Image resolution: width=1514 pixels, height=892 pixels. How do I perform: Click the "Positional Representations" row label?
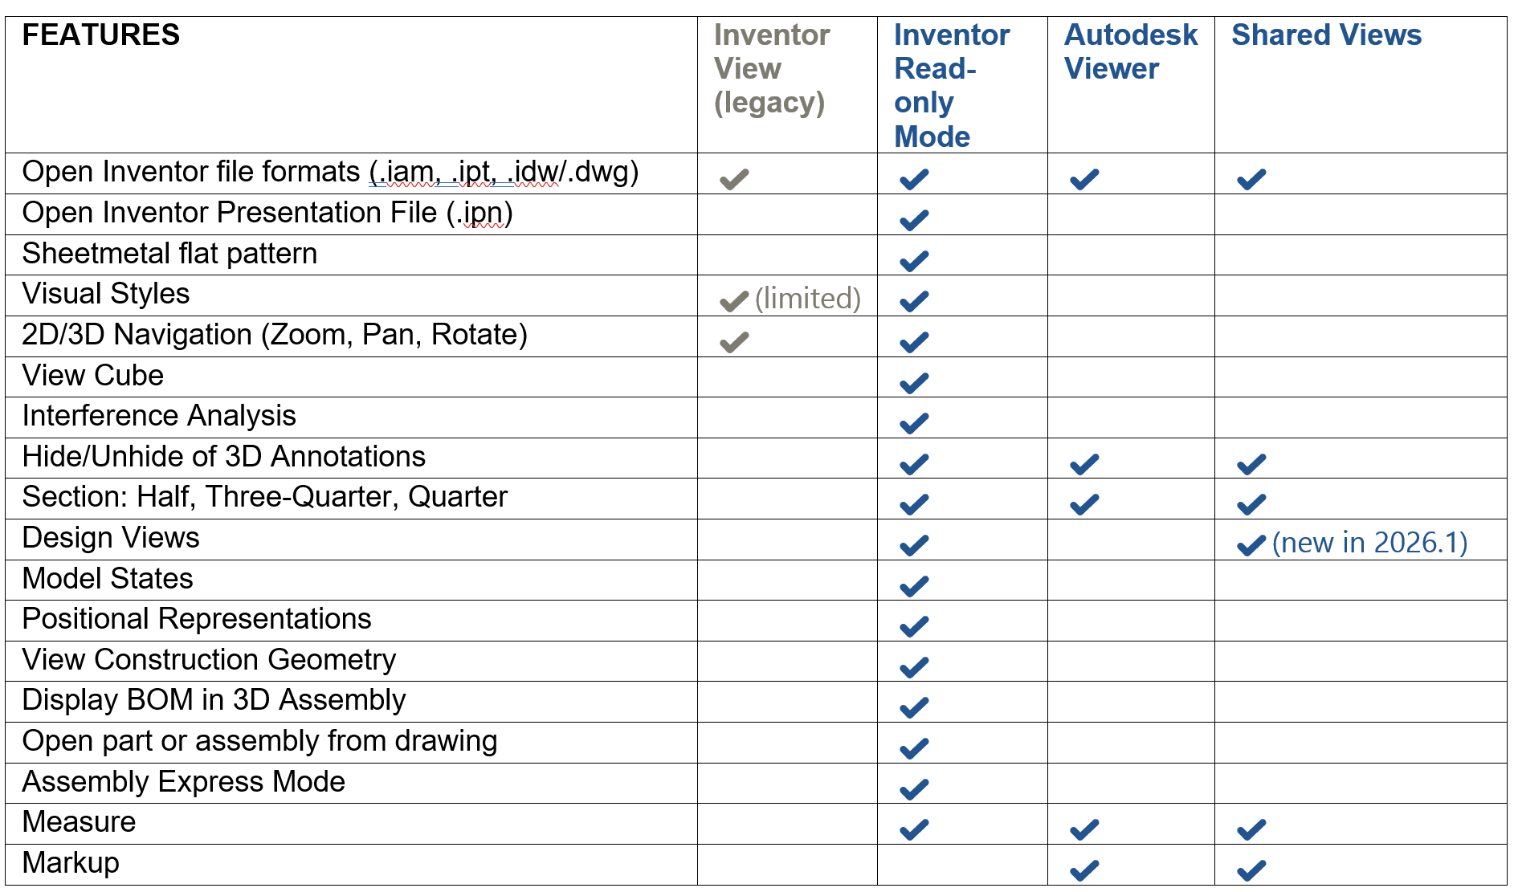click(197, 619)
